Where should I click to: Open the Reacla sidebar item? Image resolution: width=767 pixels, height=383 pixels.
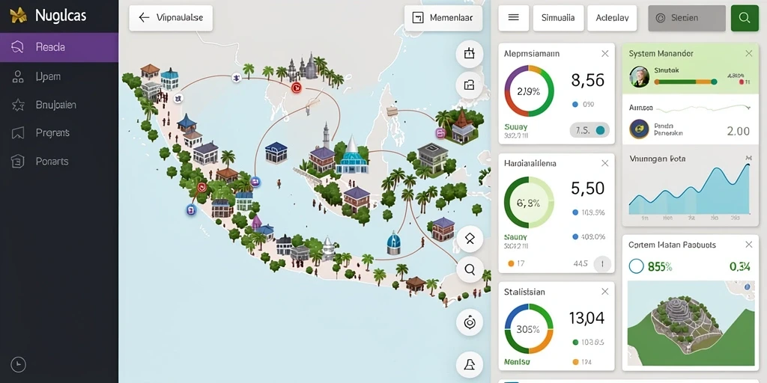point(59,47)
